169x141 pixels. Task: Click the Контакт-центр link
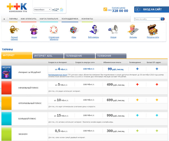pyautogui.click(x=118, y=8)
